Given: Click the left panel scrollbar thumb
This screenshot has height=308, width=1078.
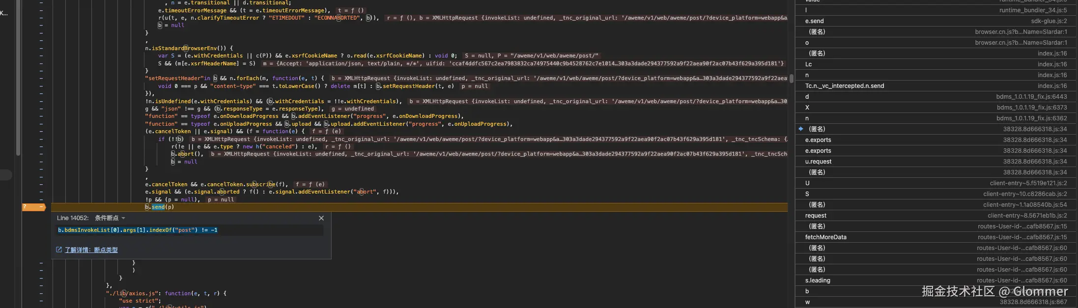Looking at the screenshot, I should 18,79.
